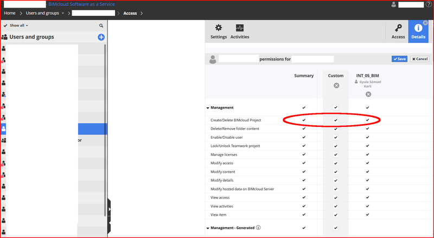Open the Access key panel

point(398,31)
